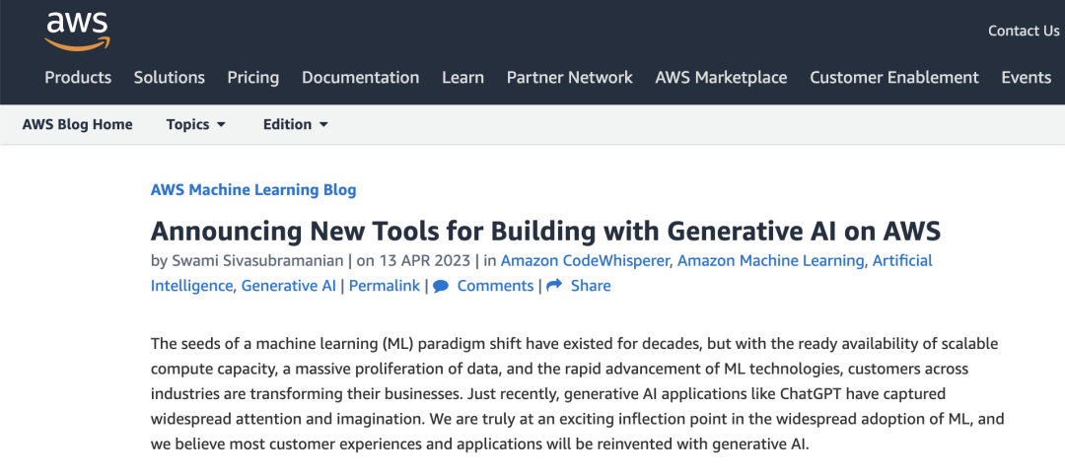The height and width of the screenshot is (476, 1065).
Task: Open the Solutions menu
Action: (x=170, y=77)
